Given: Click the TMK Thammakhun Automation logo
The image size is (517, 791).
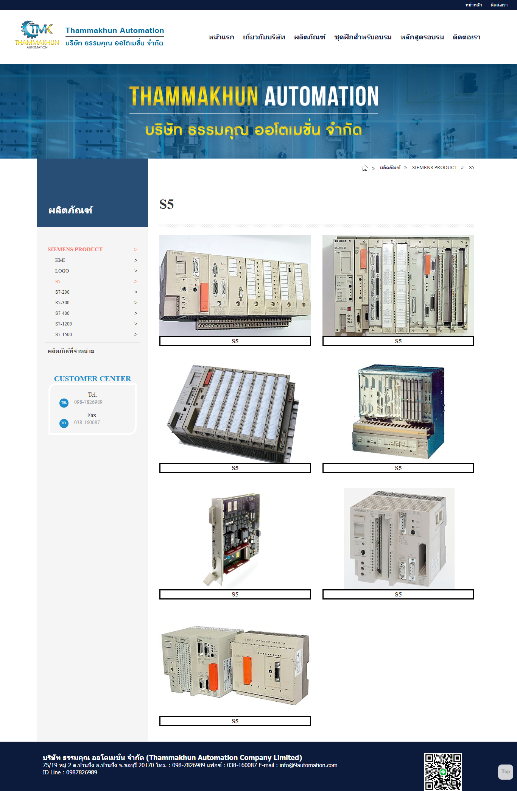Looking at the screenshot, I should pos(37,35).
